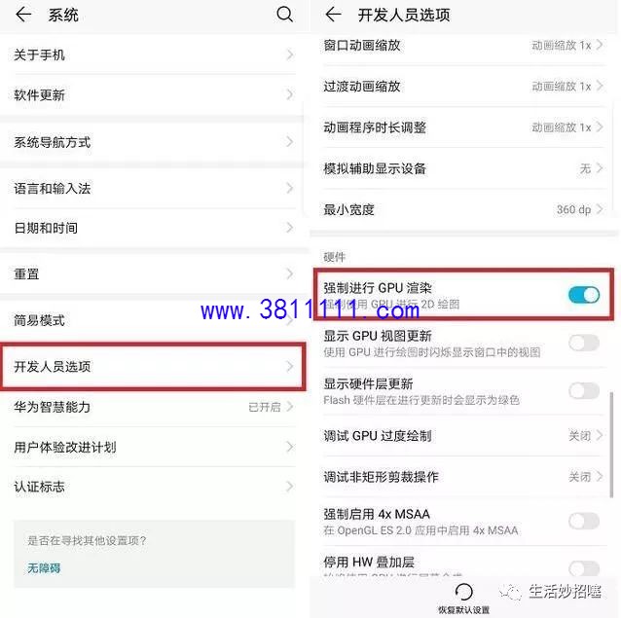621x618 pixels.
Task: Tap chevron arrow next to 软件更新
Action: [290, 94]
